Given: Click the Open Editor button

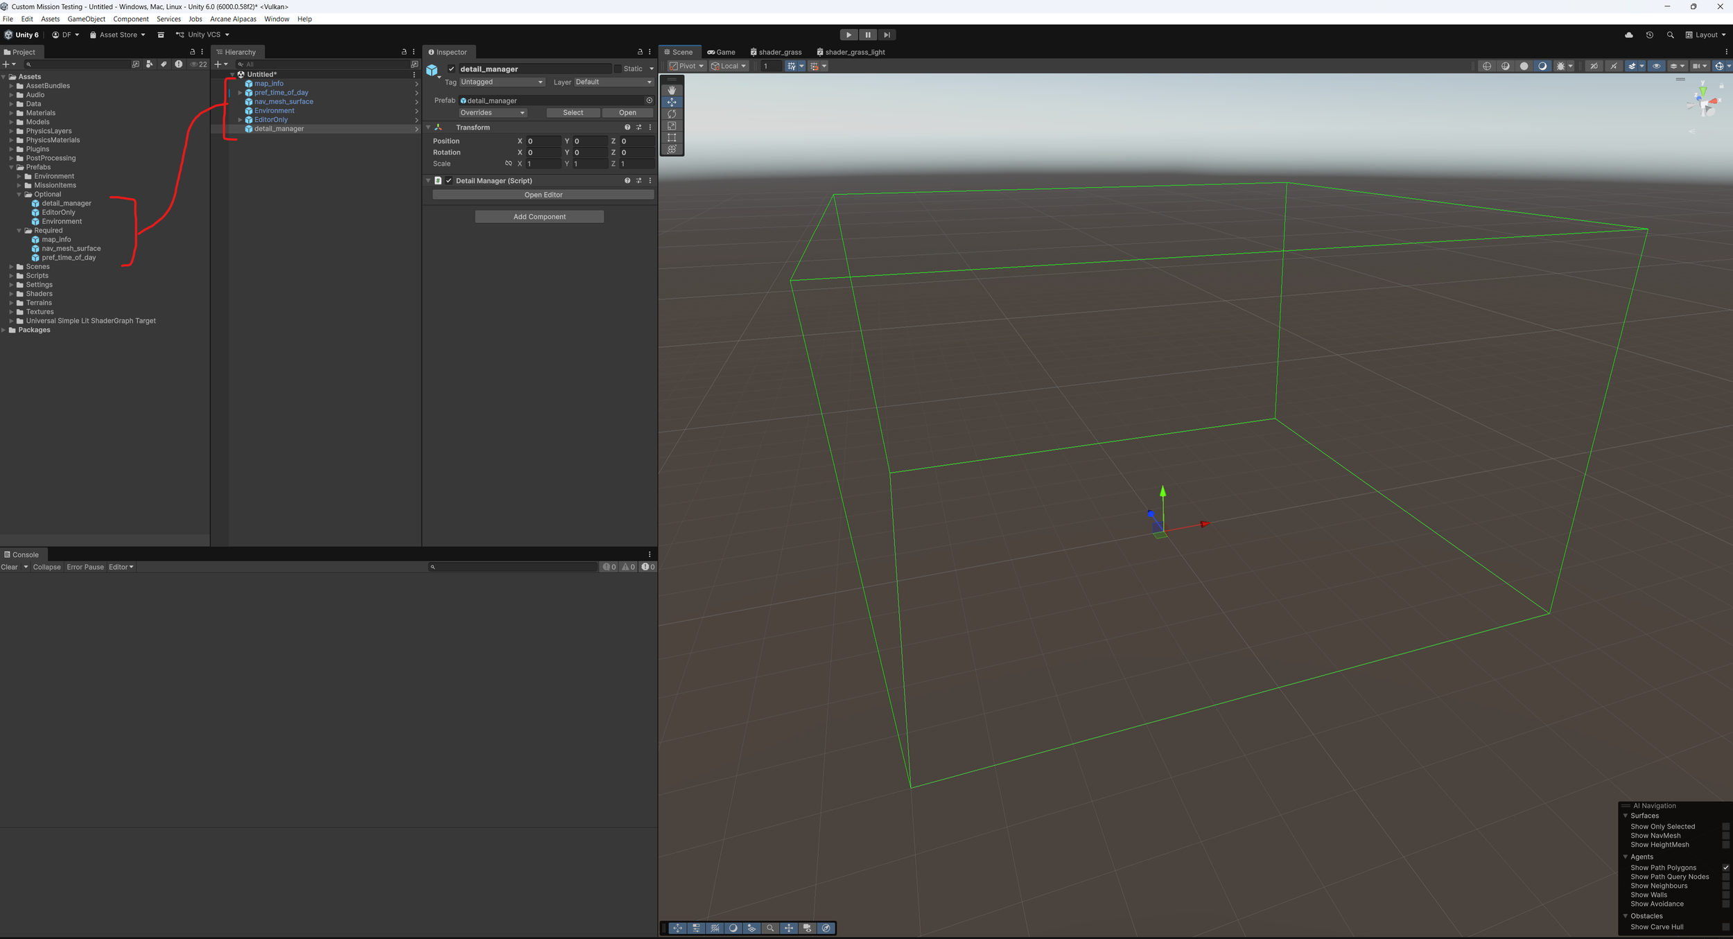Looking at the screenshot, I should (x=543, y=195).
